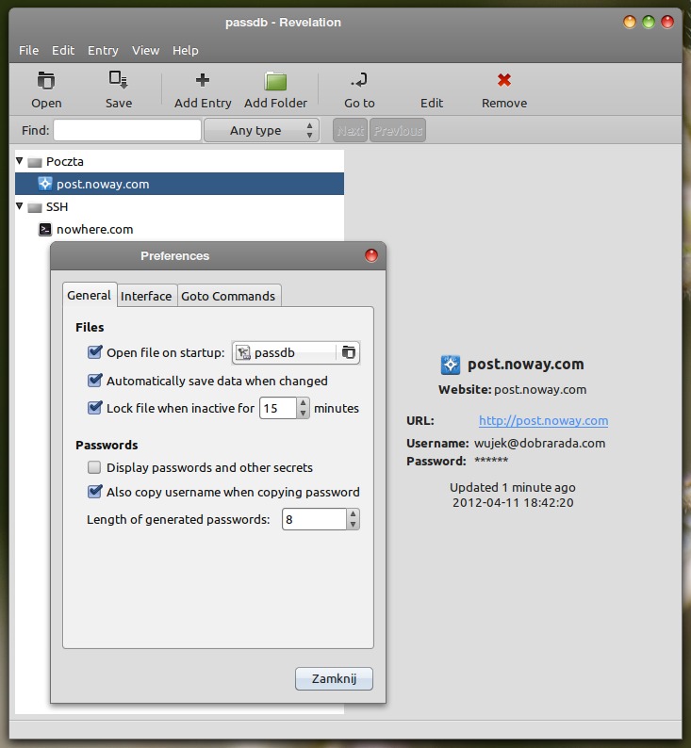Increase generated password length
691x748 pixels.
353,514
